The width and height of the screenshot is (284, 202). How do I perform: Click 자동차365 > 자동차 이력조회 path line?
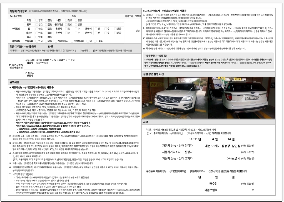point(49,132)
